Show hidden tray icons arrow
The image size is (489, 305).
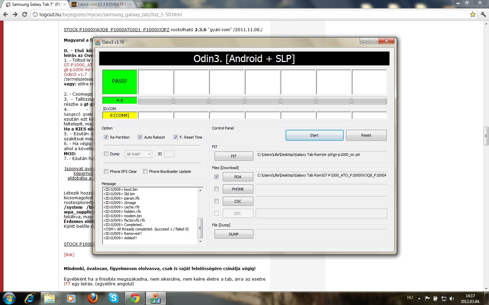(x=419, y=299)
